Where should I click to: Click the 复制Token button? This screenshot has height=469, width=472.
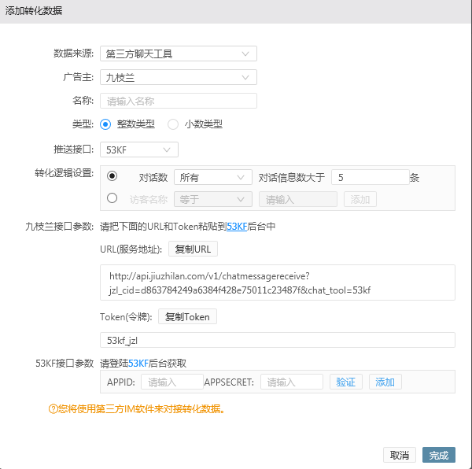187,316
